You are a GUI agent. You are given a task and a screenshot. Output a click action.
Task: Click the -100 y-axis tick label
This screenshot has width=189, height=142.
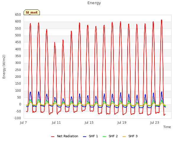tap(17, 118)
